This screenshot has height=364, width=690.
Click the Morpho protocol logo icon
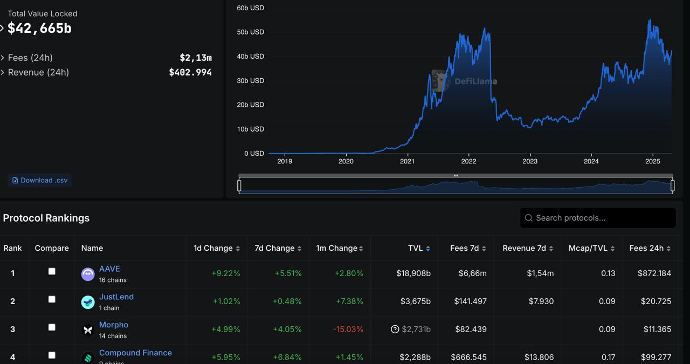click(88, 330)
